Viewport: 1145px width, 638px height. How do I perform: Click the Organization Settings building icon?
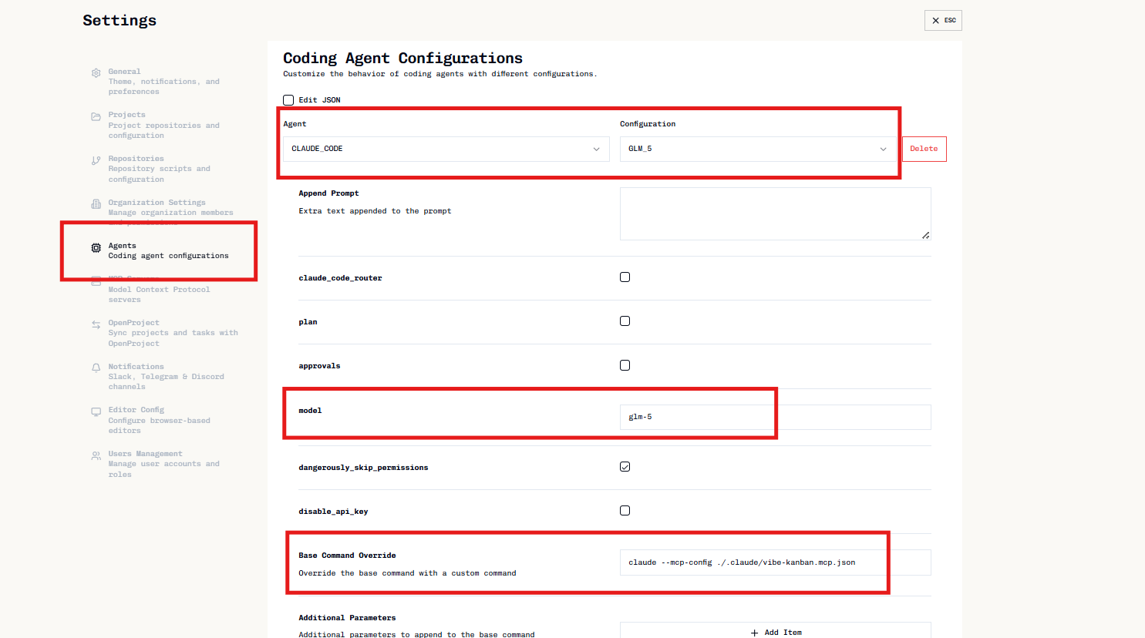96,204
